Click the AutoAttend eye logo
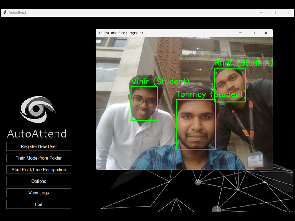295x221 pixels. (38, 110)
